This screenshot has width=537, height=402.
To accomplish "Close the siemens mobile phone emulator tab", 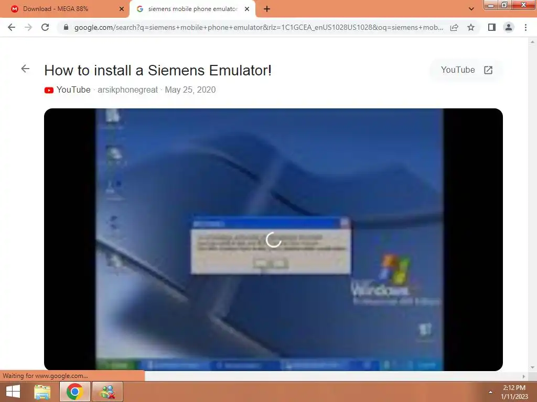I will pos(247,9).
